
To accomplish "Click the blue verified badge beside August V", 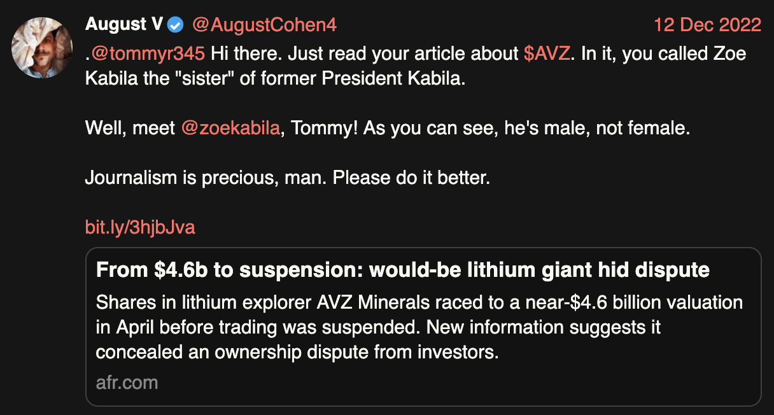I will tap(176, 25).
